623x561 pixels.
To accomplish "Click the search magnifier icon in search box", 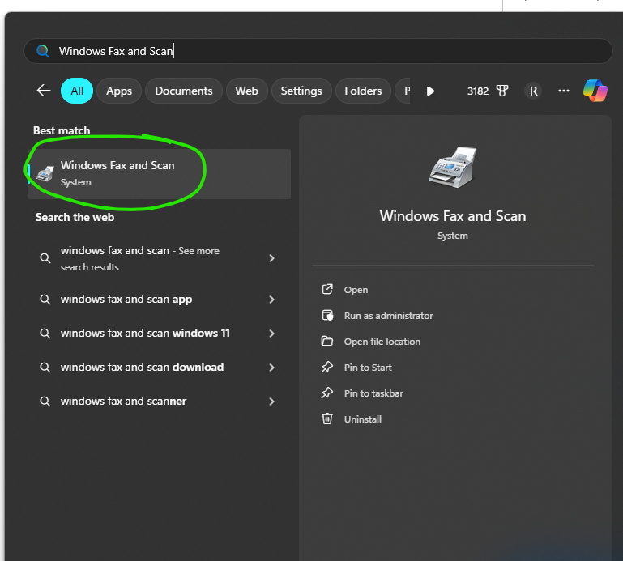I will (x=42, y=51).
